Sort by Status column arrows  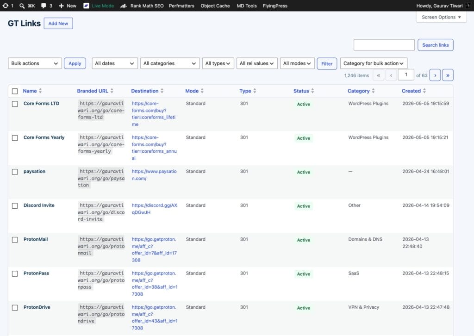(x=312, y=91)
